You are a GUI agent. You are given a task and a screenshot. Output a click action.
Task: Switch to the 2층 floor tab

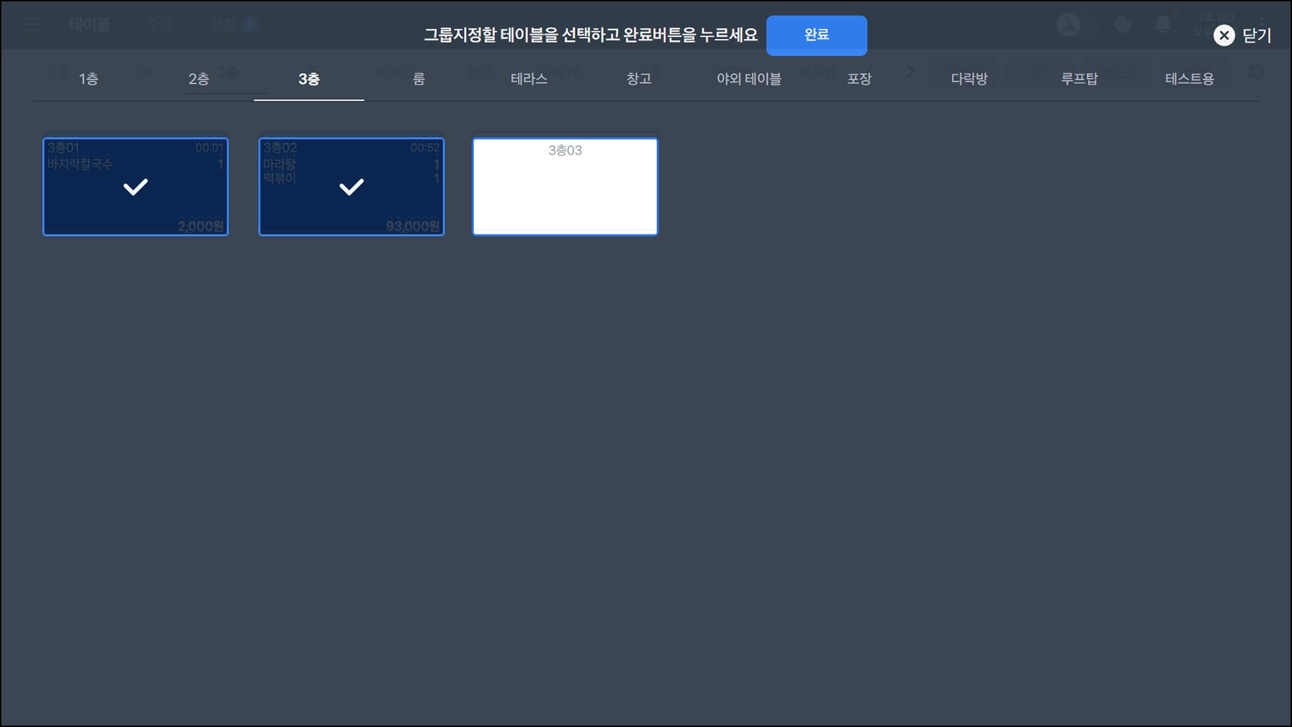pos(199,79)
